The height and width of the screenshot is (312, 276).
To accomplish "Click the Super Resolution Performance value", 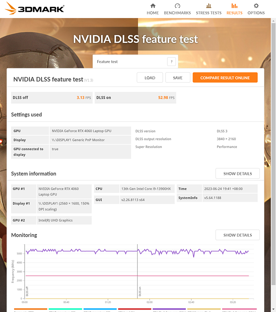I will point(227,147).
